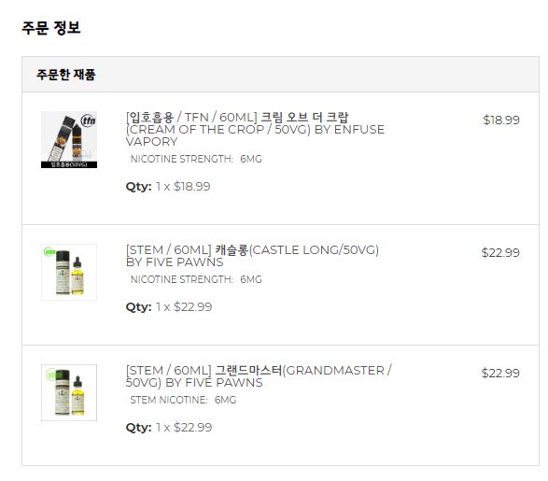Click the Cream of the Crop product title link

(x=255, y=129)
